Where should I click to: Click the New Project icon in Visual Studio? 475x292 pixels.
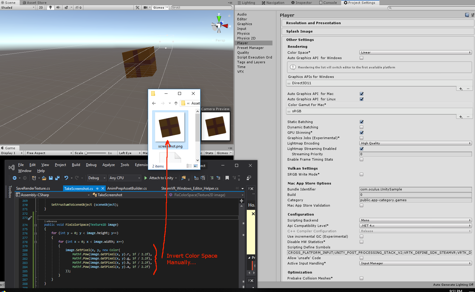34,178
